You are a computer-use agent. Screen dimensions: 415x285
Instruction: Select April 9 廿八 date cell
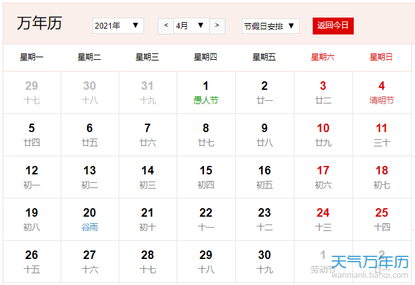[x=265, y=135]
